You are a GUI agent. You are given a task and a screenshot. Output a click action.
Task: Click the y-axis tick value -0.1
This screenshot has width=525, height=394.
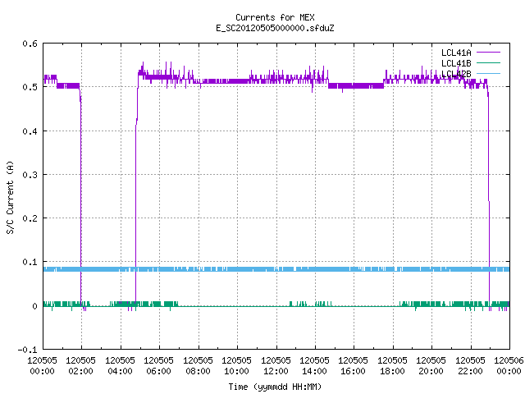(27, 350)
